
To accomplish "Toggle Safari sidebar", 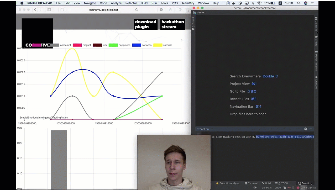I will point(49,10).
